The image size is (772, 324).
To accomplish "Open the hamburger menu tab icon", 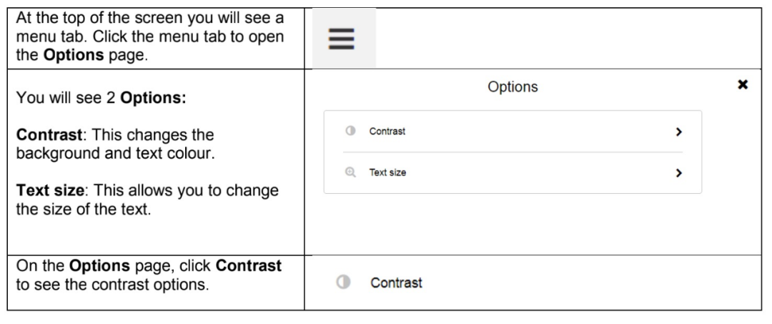I will pyautogui.click(x=341, y=39).
